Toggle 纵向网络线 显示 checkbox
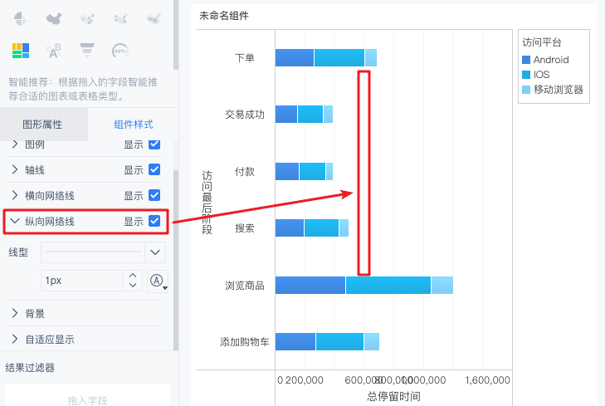Viewport: 605px width, 406px height. (154, 221)
